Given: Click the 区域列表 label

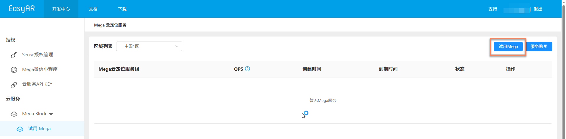Looking at the screenshot, I should (103, 46).
